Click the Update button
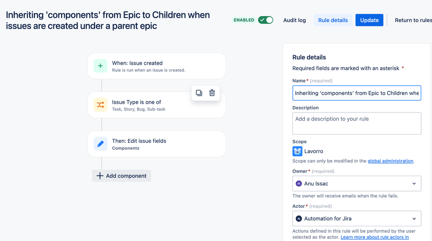 pyautogui.click(x=369, y=20)
